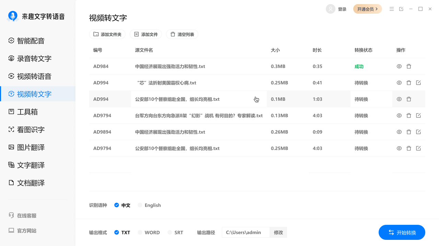Click 开通会员 button
The height and width of the screenshot is (246, 439).
368,9
